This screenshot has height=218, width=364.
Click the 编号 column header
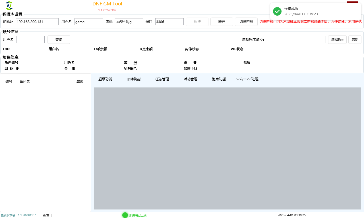tap(9, 82)
